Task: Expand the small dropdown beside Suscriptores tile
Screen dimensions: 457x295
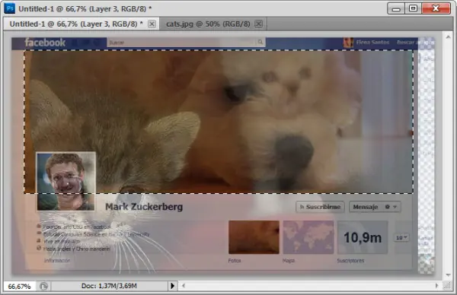Action: (401, 237)
